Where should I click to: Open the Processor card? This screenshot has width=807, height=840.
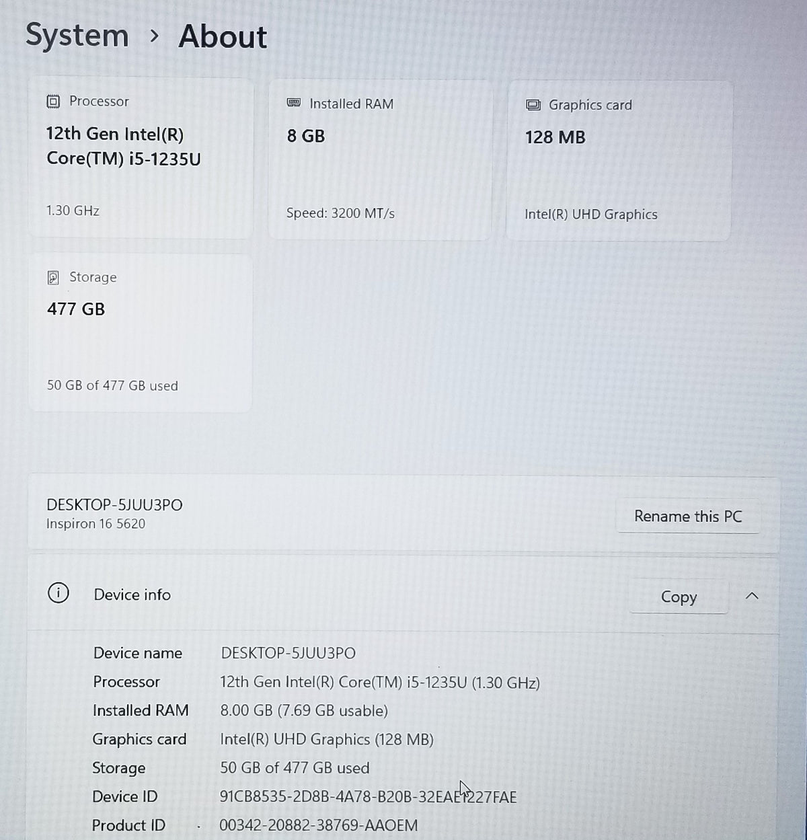point(141,157)
